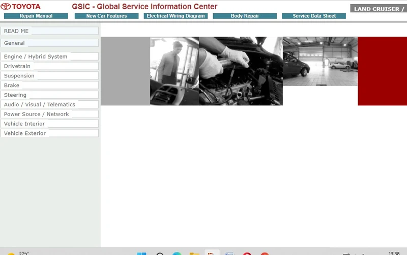Click the Toyota logo
Image resolution: width=407 pixels, height=255 pixels.
(x=20, y=6)
